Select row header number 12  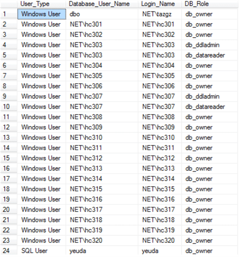pos(9,128)
